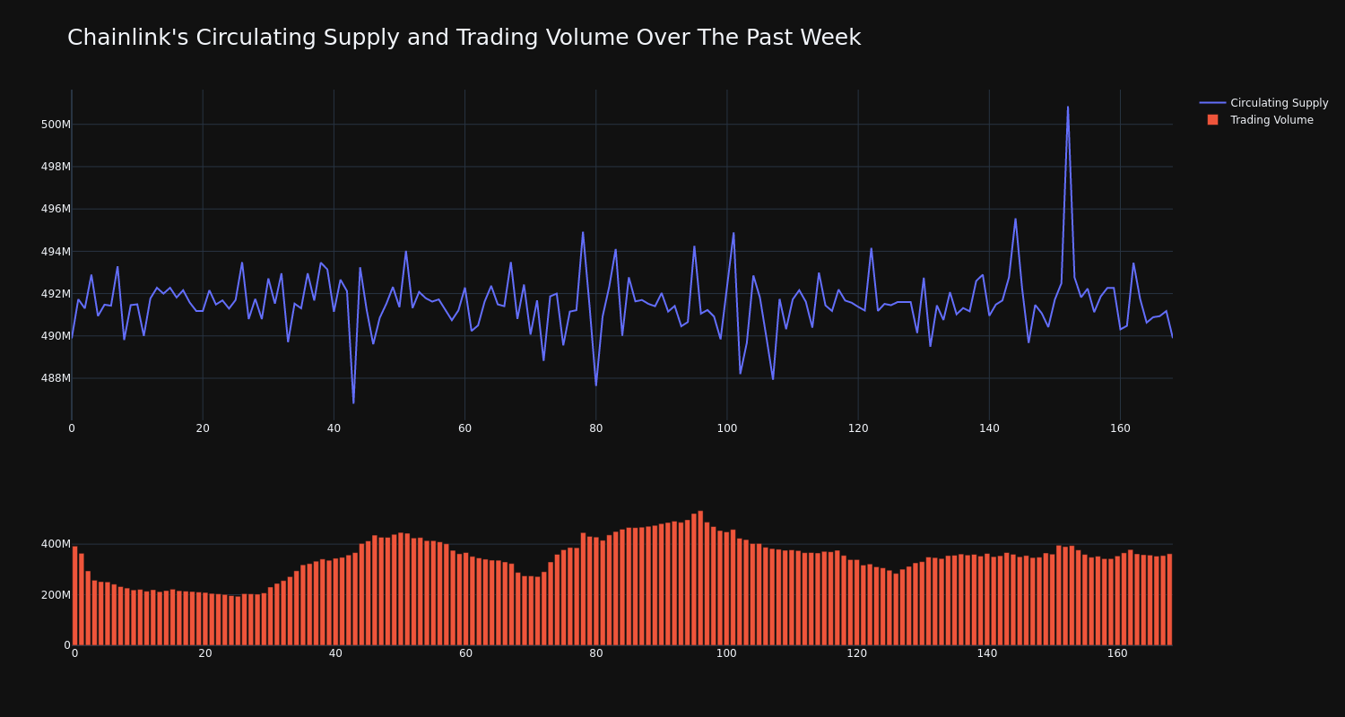Click the 496M y-axis label
1345x717 pixels.
[x=56, y=209]
